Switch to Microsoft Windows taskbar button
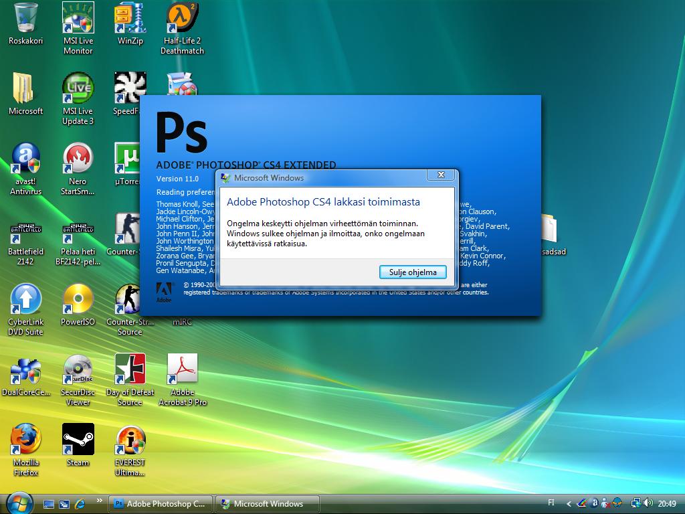 (266, 504)
